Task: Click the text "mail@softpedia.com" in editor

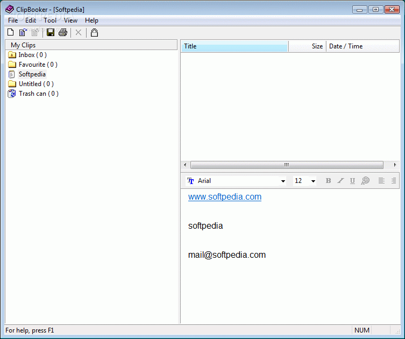Action: 227,255
